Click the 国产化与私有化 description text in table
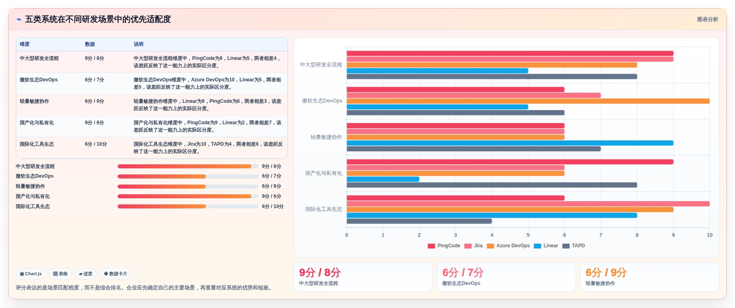Screen dimensions: 735x308 click(208, 126)
